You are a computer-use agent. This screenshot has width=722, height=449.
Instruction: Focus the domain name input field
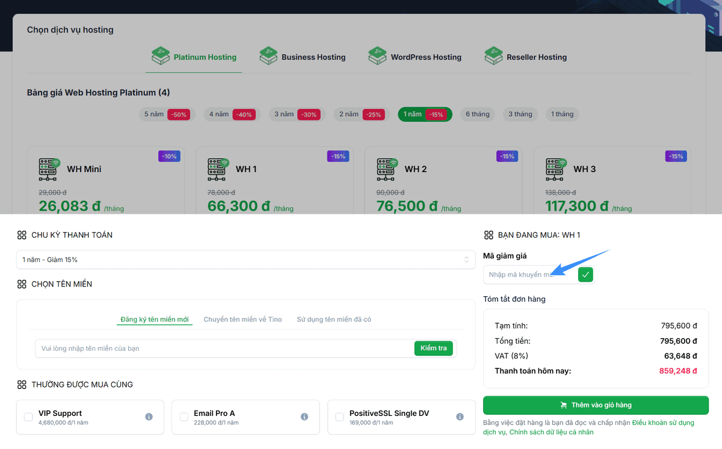[224, 348]
